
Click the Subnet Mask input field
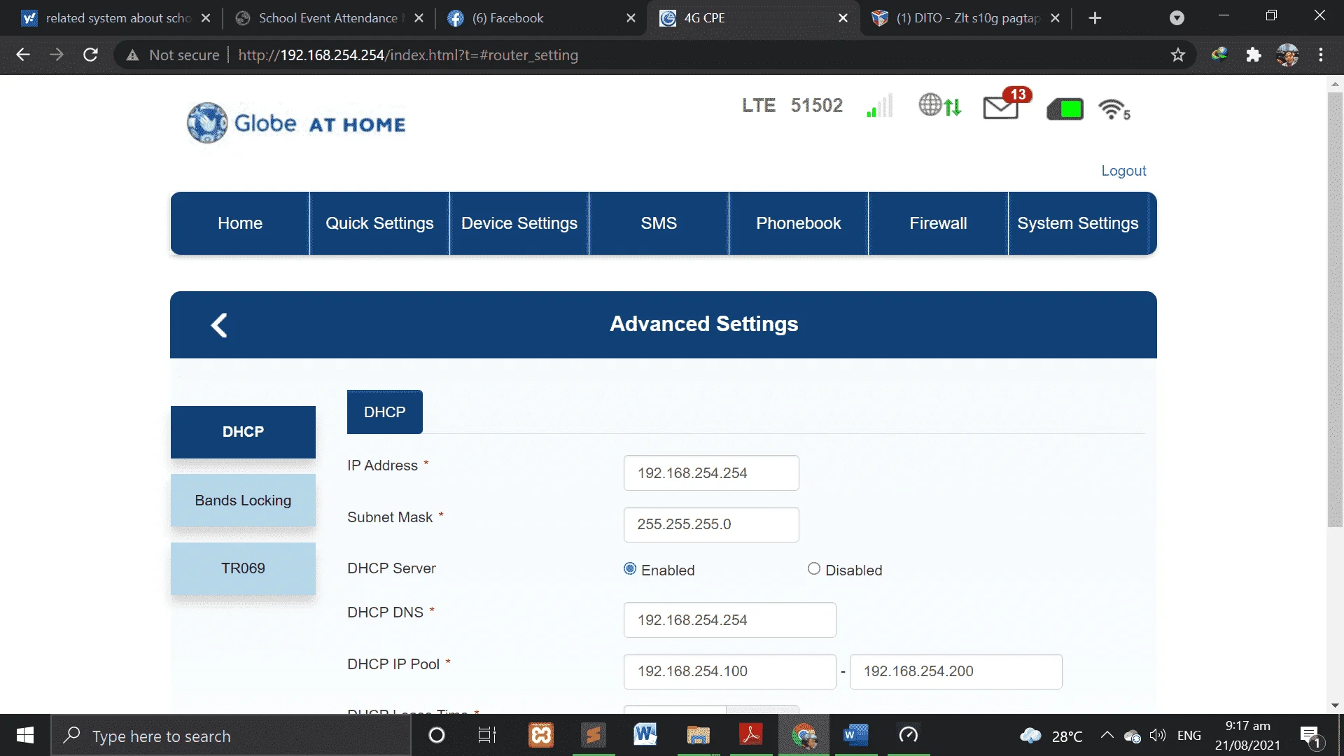coord(711,524)
